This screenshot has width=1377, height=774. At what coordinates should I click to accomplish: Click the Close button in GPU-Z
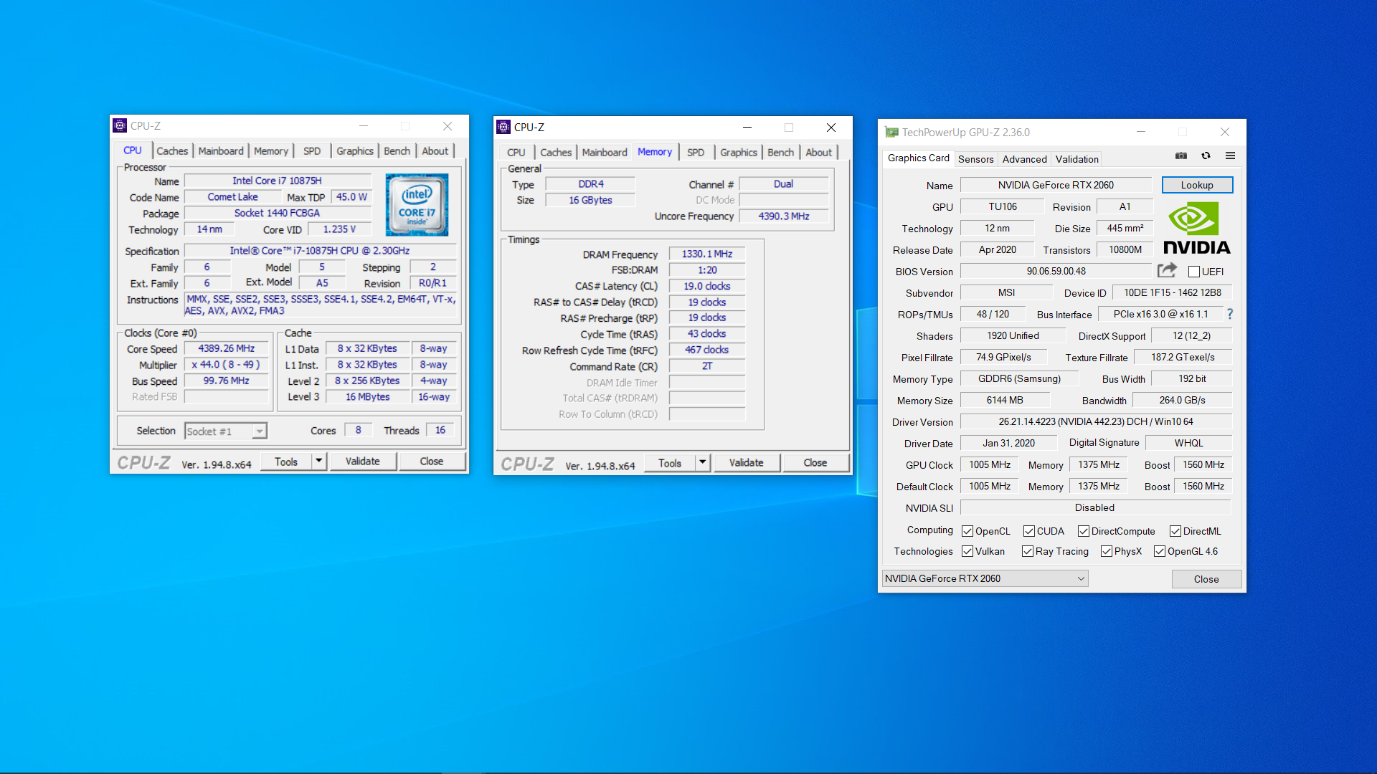[x=1206, y=579]
